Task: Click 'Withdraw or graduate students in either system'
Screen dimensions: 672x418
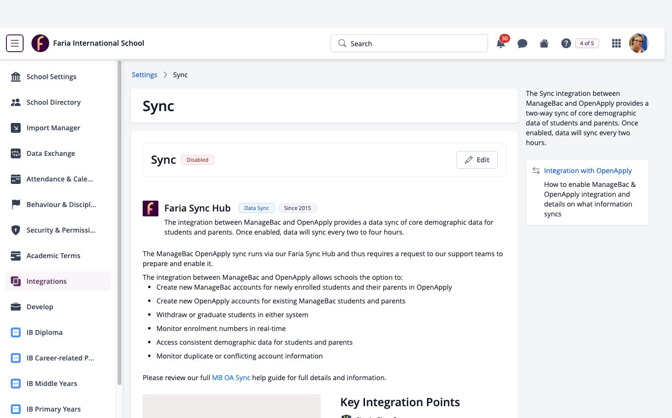Action: click(x=232, y=315)
